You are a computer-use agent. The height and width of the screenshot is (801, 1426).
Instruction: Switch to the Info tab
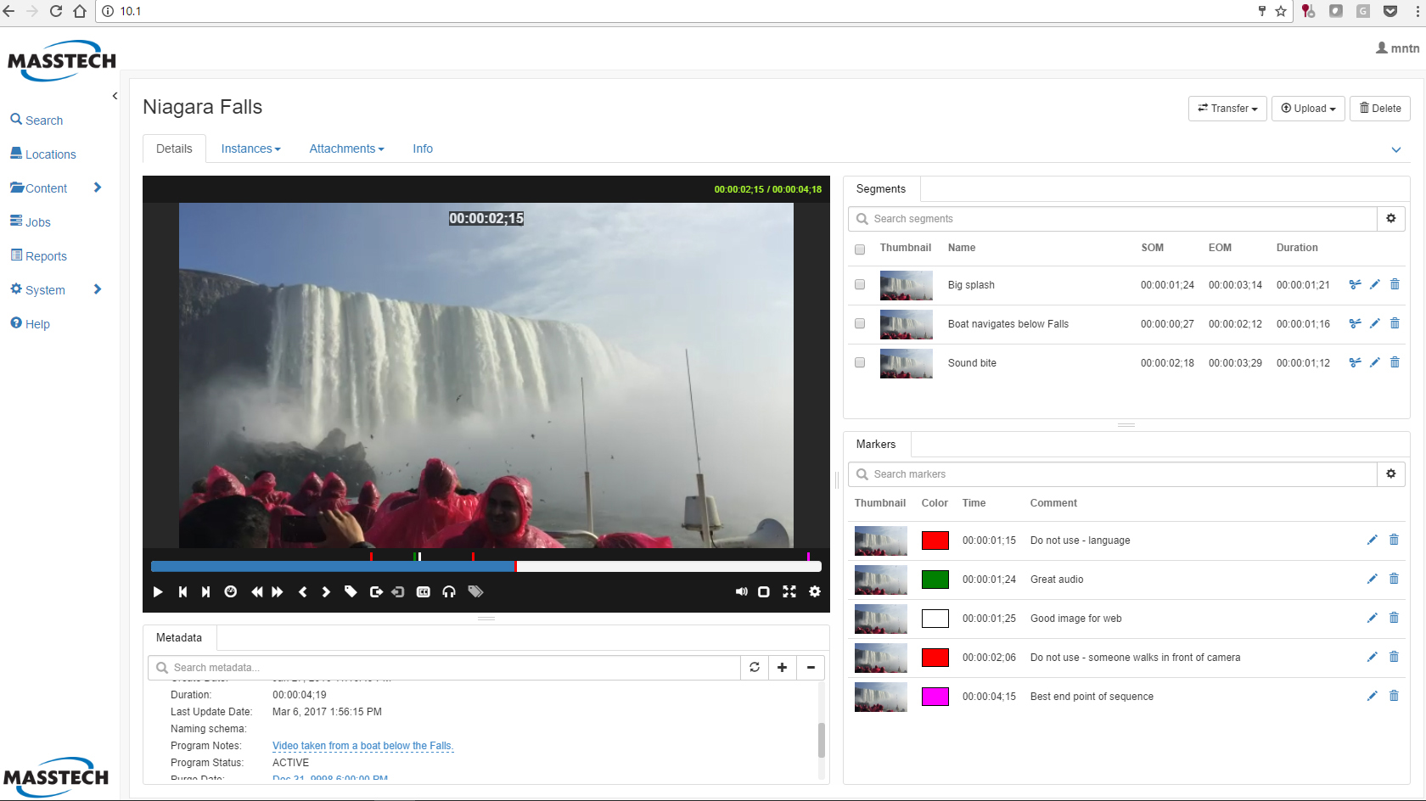[423, 148]
